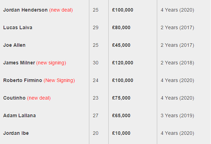This screenshot has width=211, height=144.
Task: Select the red "(new deal)" label beside Henderson
Action: click(x=61, y=10)
